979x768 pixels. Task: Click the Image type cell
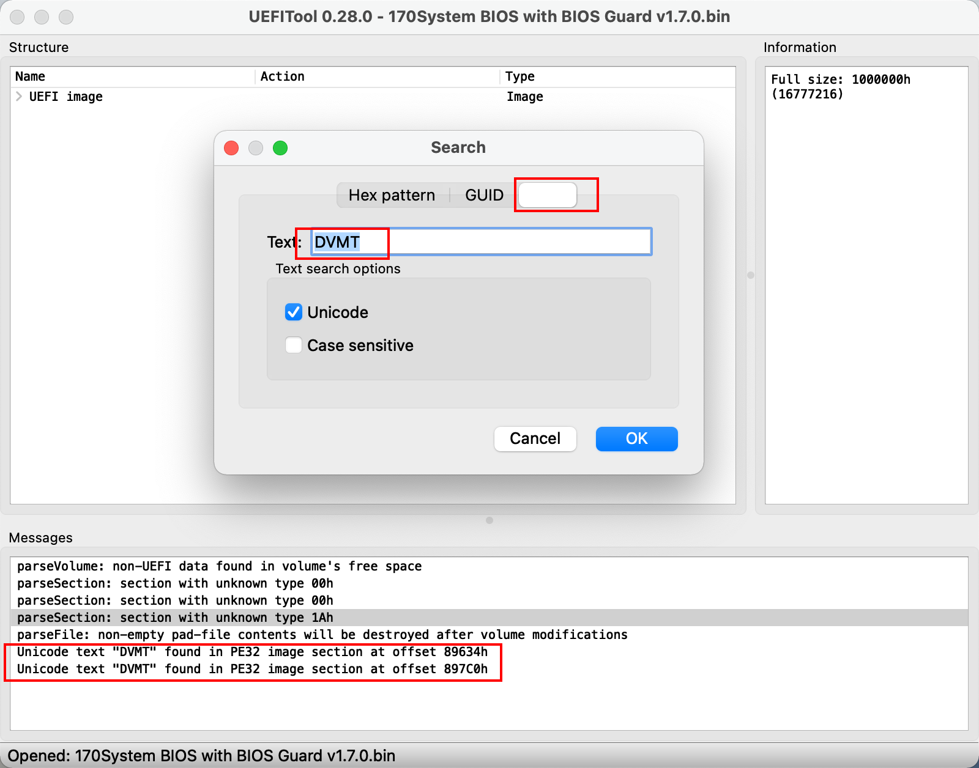[524, 97]
